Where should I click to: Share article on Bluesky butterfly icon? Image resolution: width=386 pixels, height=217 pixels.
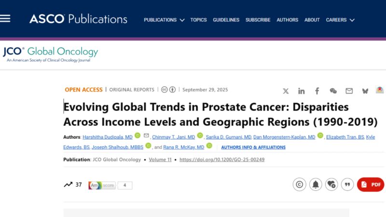pyautogui.click(x=365, y=91)
